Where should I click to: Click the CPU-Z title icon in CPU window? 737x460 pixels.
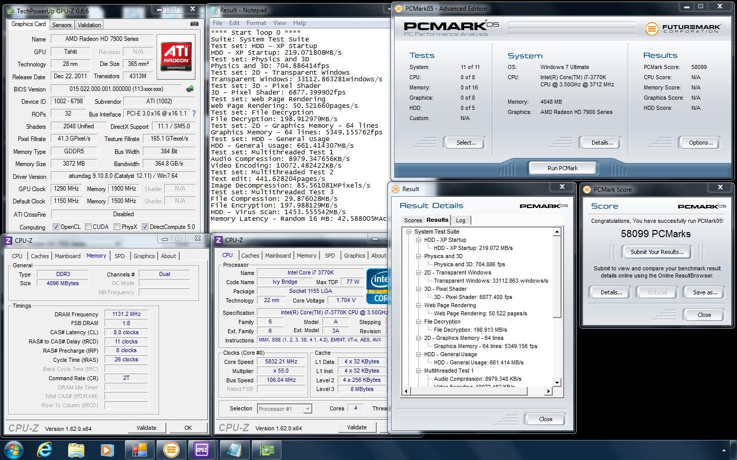pyautogui.click(x=219, y=240)
